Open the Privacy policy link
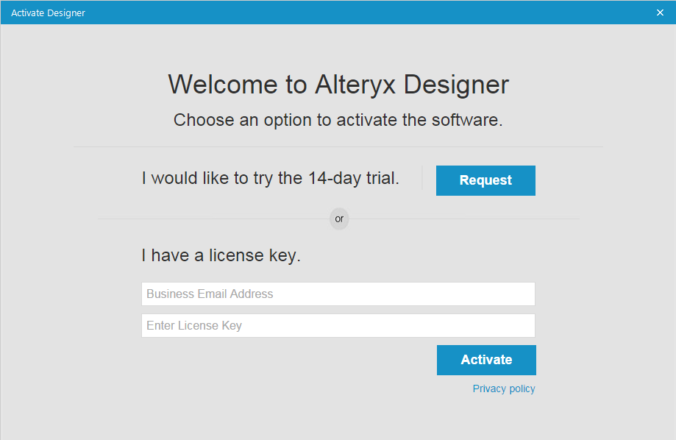The image size is (676, 440). [x=504, y=388]
